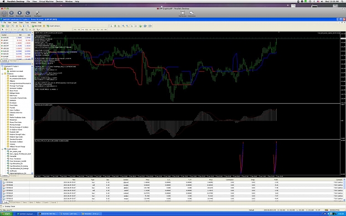Open the Journal terminal tab
The height and width of the screenshot is (216, 346).
54,202
